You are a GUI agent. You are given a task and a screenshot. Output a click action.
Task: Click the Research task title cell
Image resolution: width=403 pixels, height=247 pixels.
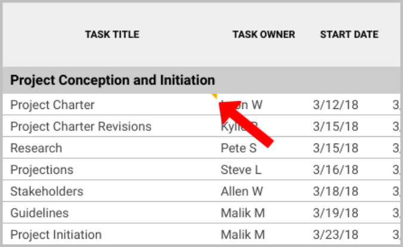[36, 148]
